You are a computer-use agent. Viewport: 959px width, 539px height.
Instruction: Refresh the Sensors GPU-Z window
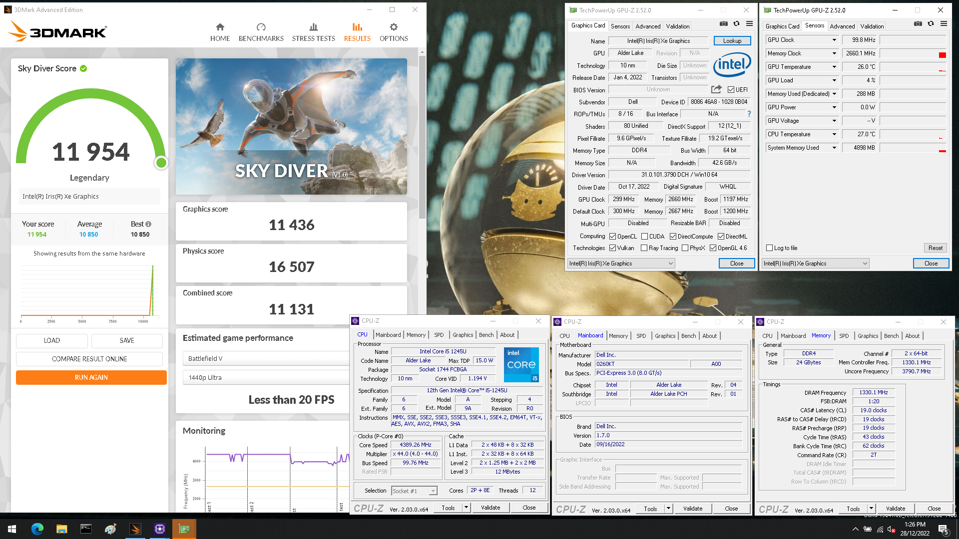(x=931, y=23)
